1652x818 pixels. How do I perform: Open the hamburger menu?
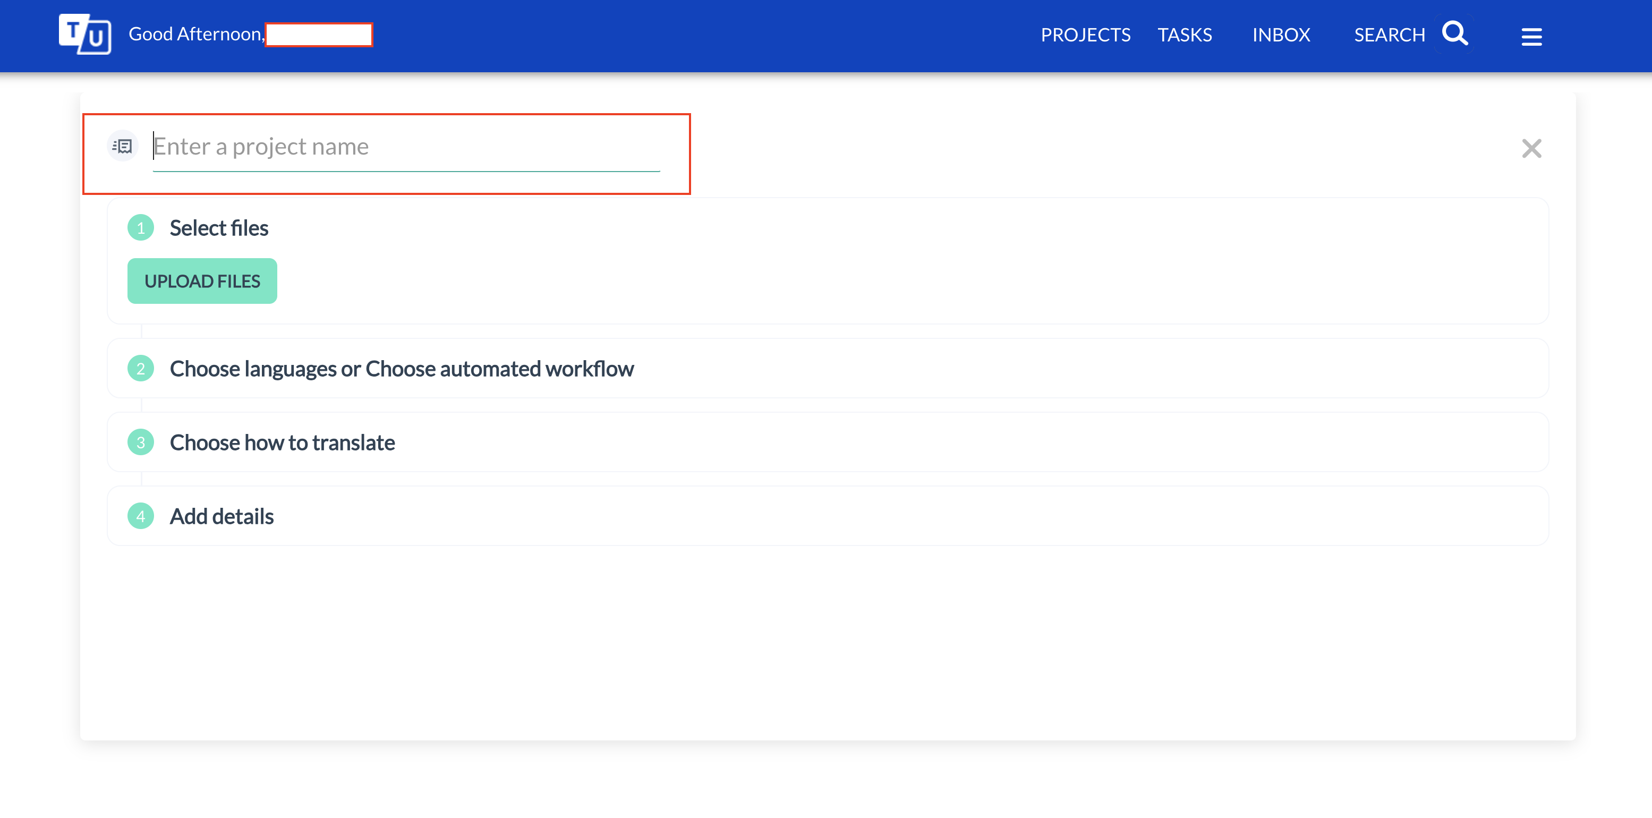1531,37
